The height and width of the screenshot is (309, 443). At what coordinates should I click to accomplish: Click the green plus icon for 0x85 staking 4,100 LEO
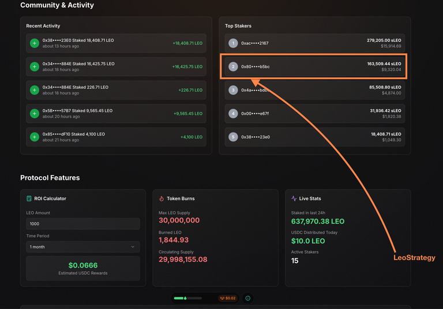point(35,137)
